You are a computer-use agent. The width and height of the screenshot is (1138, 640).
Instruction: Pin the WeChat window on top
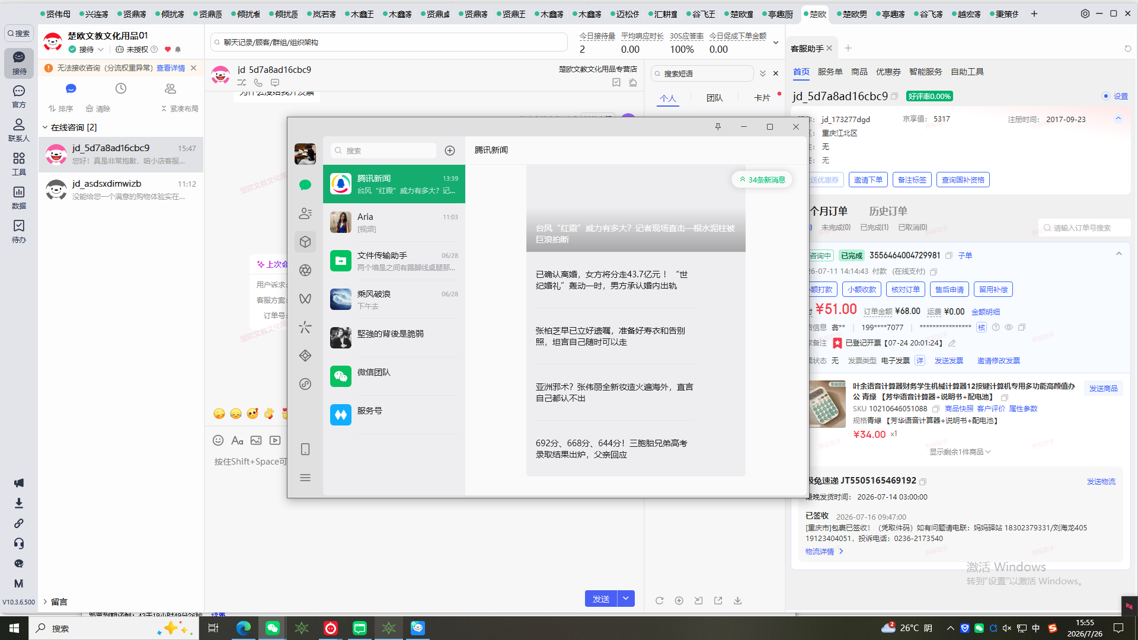pos(718,127)
